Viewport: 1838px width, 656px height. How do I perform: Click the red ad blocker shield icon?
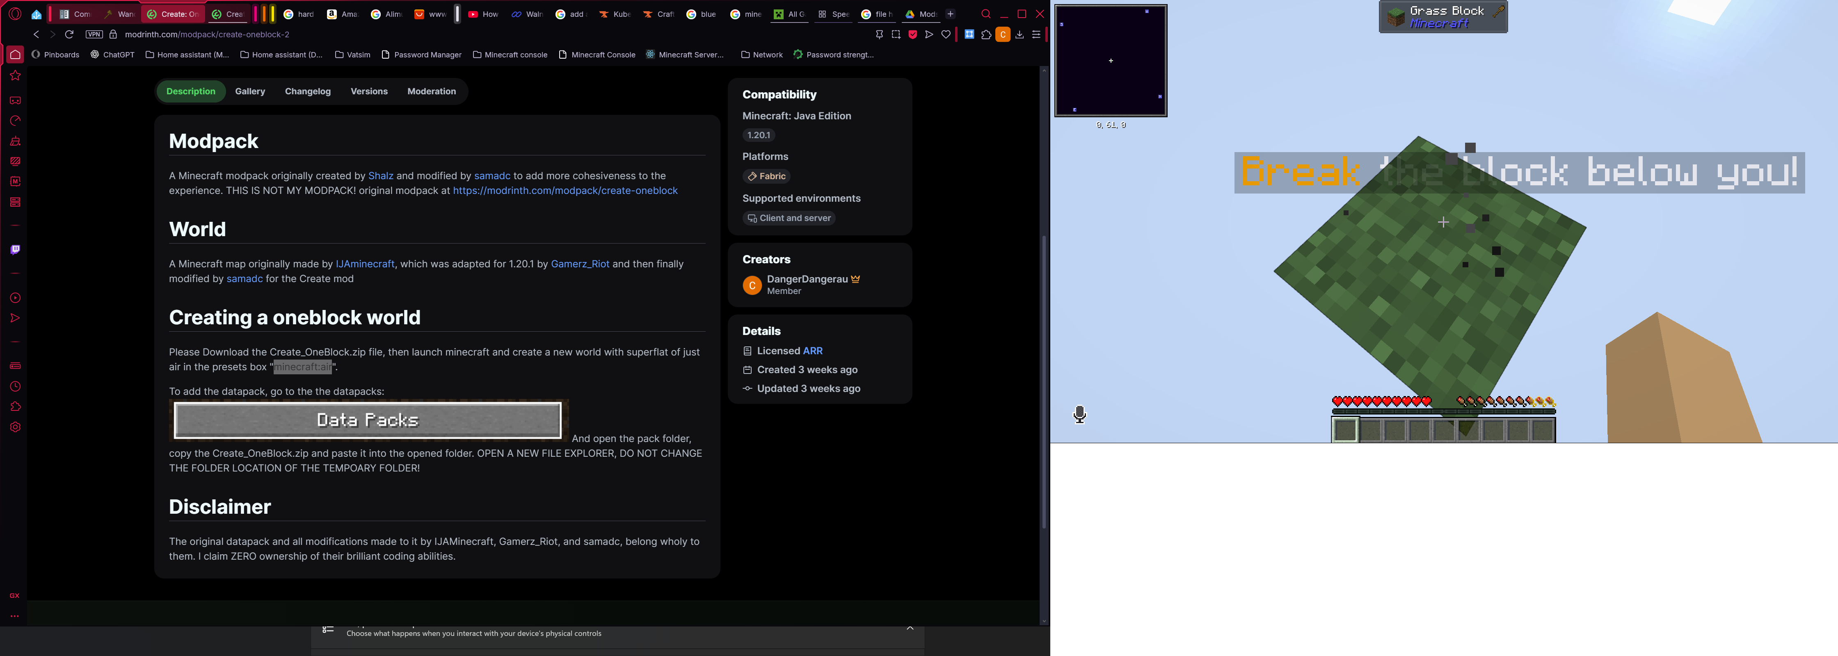click(912, 34)
